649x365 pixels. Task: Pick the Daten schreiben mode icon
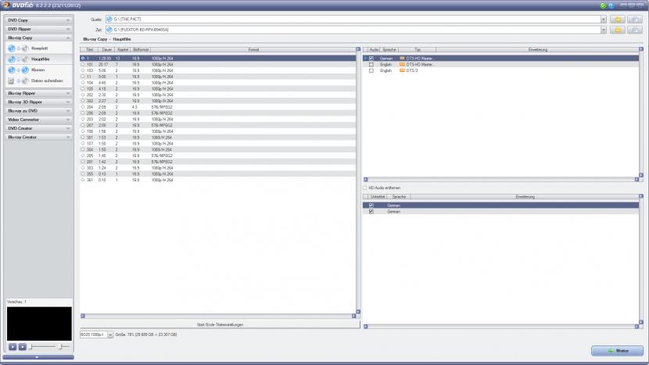coord(18,81)
